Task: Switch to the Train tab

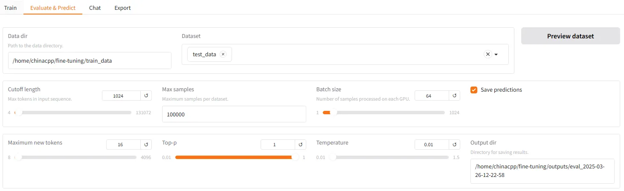Action: pos(11,8)
